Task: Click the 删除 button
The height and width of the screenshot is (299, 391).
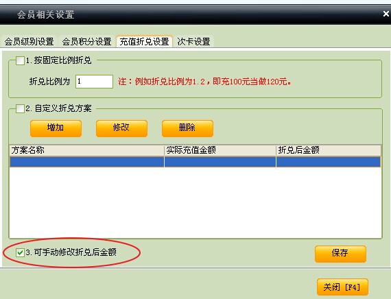Action: pos(187,128)
